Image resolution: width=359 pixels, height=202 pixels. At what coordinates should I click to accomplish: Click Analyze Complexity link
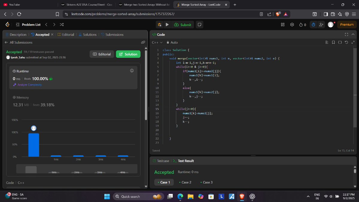coord(28,85)
